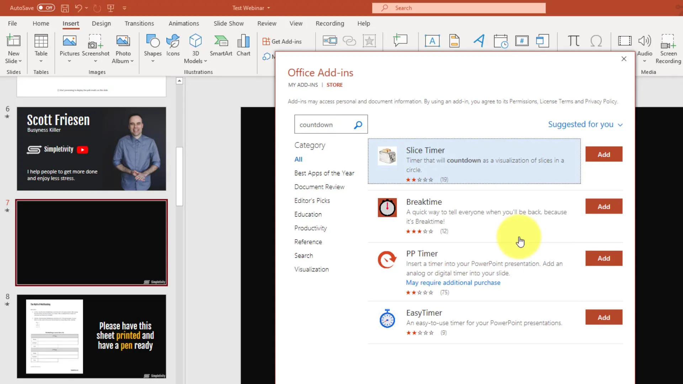Click the Save icon in title bar

point(65,8)
